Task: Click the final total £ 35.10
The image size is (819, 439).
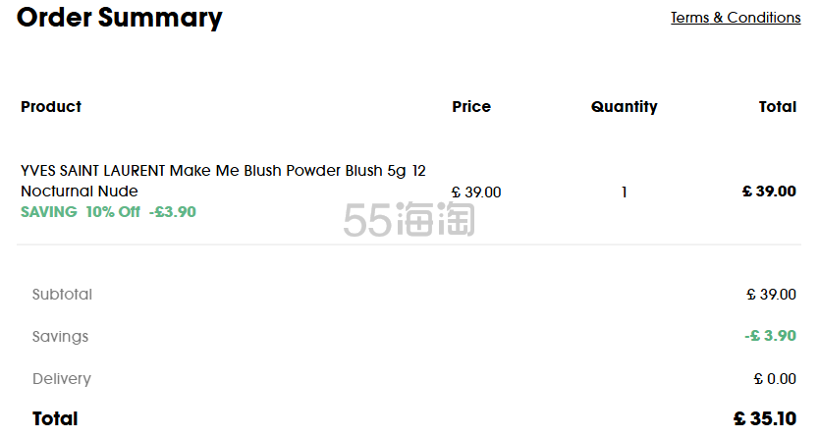Action: click(x=765, y=418)
